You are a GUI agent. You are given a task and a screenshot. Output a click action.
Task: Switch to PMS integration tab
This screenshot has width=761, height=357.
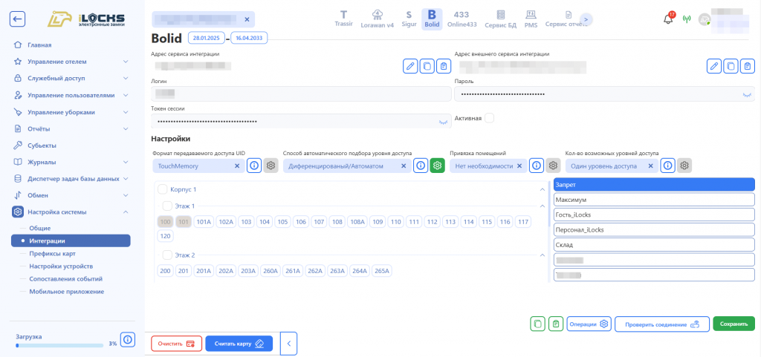click(x=531, y=19)
